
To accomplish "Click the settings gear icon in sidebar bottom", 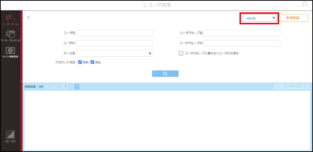I will click(x=10, y=135).
